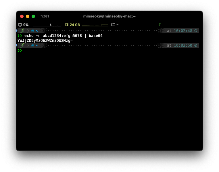Click the gecko icon on first prompt line
219x172 pixels.
click(x=22, y=31)
